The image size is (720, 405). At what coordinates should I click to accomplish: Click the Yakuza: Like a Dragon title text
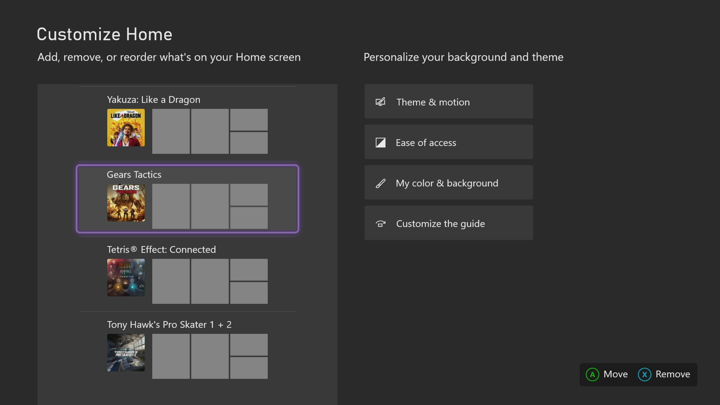pos(153,99)
